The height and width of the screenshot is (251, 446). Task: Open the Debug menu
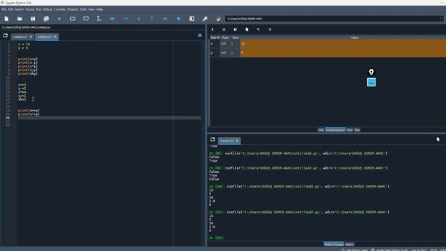click(47, 9)
